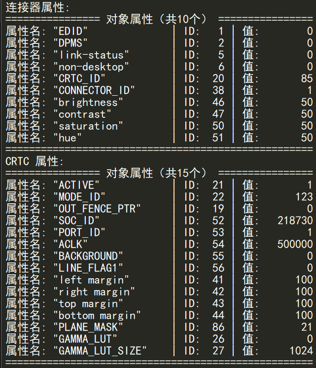This screenshot has height=368, width=316.
Task: Click the value 500000 in ACLK row
Action: [x=295, y=244]
